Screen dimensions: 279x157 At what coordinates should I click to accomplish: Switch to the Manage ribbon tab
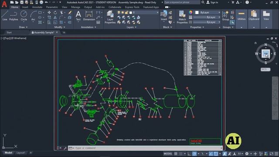click(75, 7)
